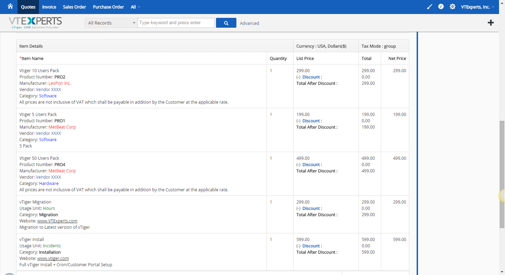Click category 'Software' in PRO2 row
Viewport: 505px width, 275px height.
pyautogui.click(x=48, y=96)
